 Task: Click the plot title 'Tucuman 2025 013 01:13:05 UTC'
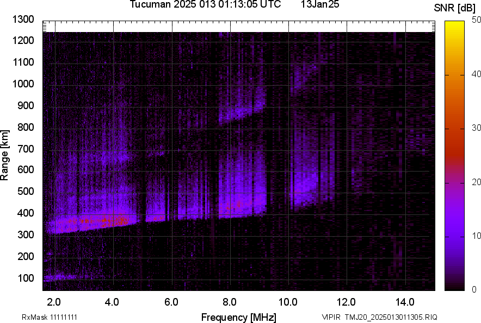(x=205, y=5)
